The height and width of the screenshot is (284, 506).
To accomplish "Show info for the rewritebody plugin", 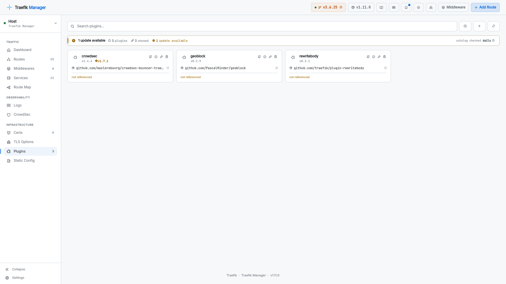I will [x=374, y=57].
